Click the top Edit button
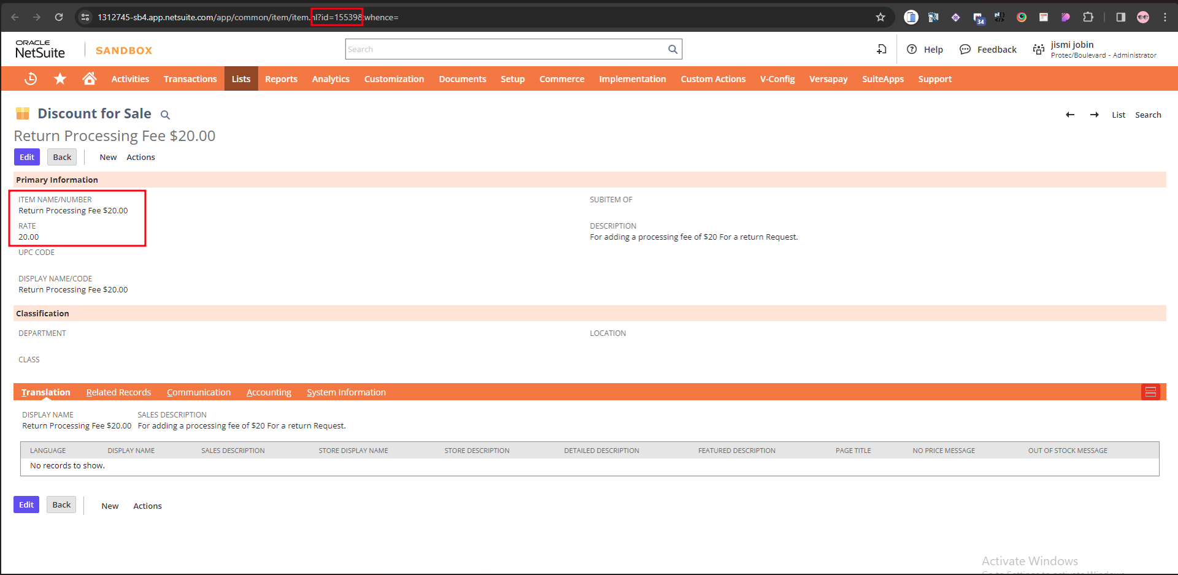This screenshot has width=1178, height=575. (x=27, y=157)
